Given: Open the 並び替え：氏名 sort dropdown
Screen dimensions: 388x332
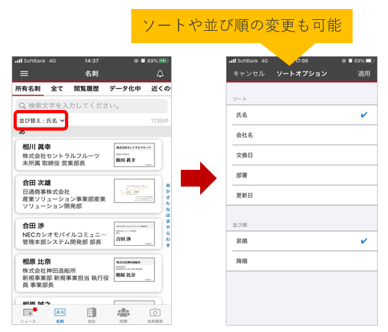Looking at the screenshot, I should pyautogui.click(x=41, y=120).
